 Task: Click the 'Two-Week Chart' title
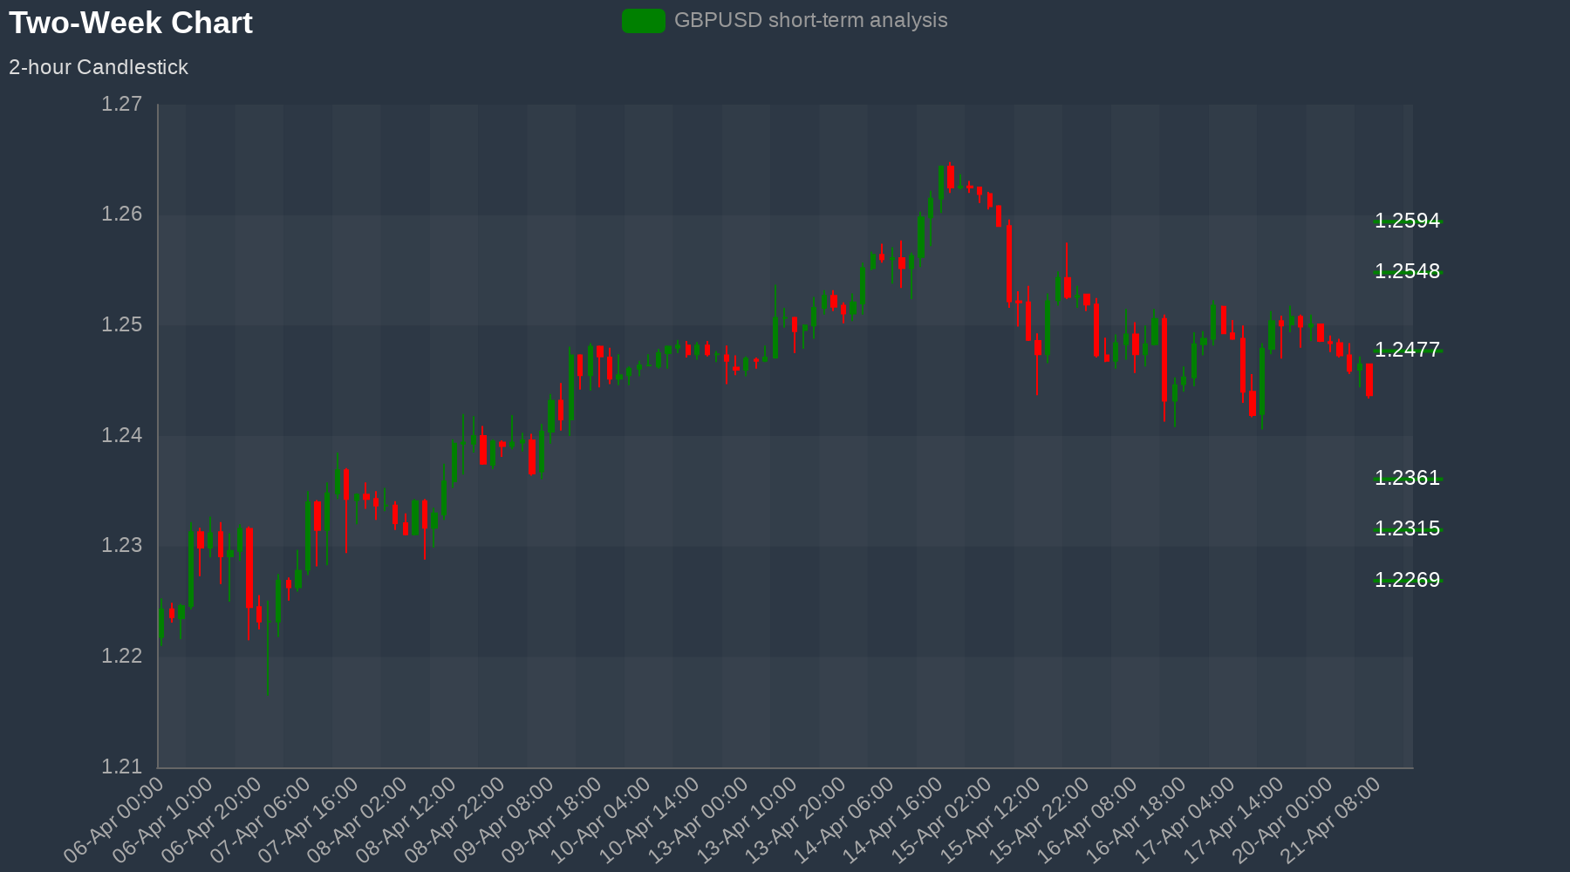(x=131, y=24)
